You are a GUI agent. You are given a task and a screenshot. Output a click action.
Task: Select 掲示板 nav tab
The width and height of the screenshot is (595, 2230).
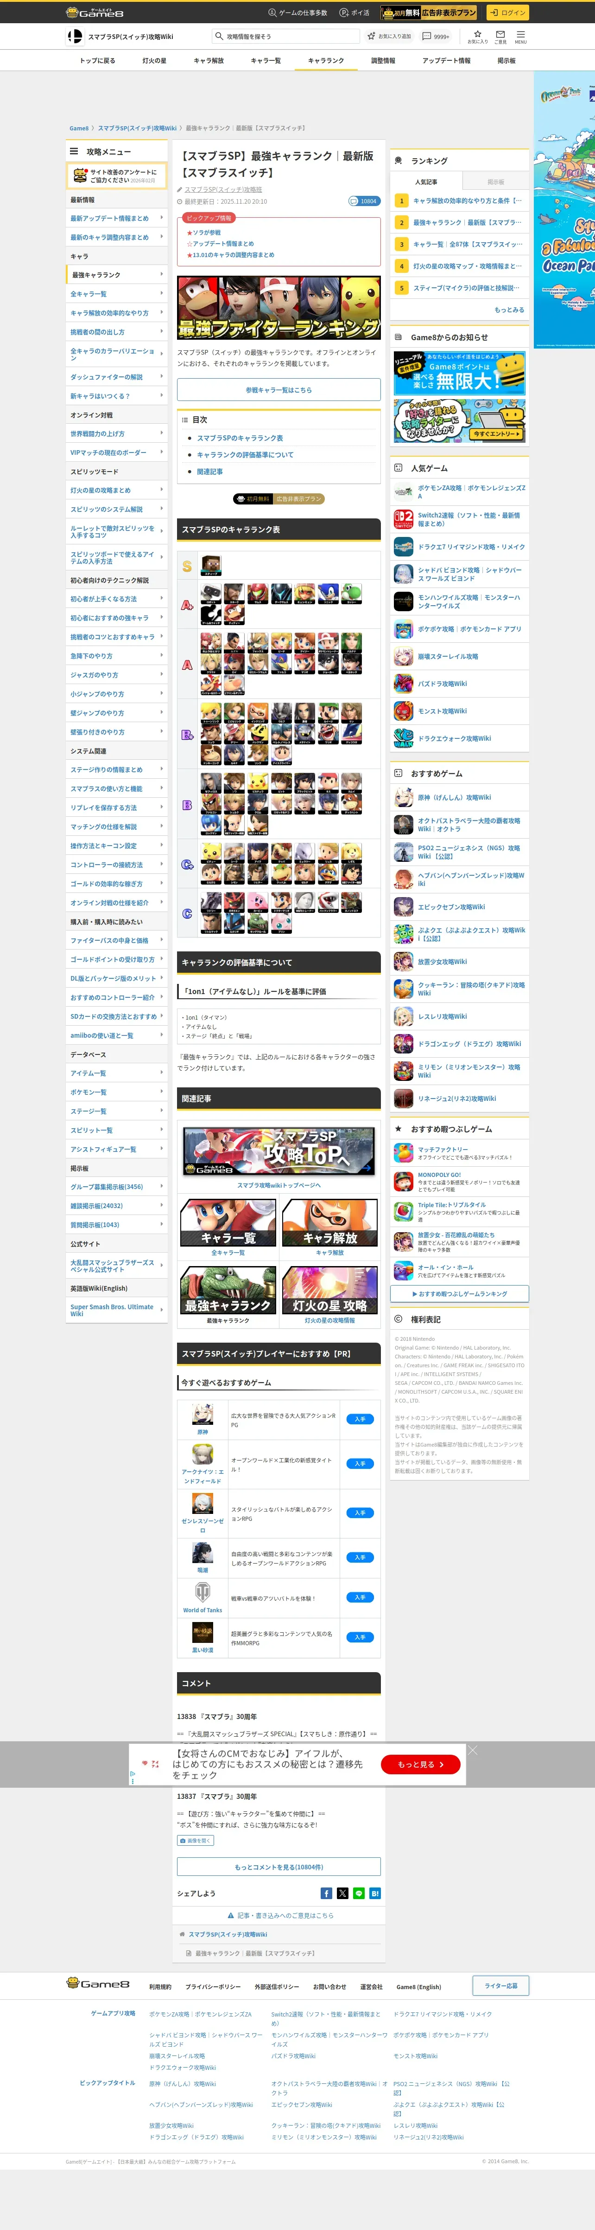[x=506, y=61]
